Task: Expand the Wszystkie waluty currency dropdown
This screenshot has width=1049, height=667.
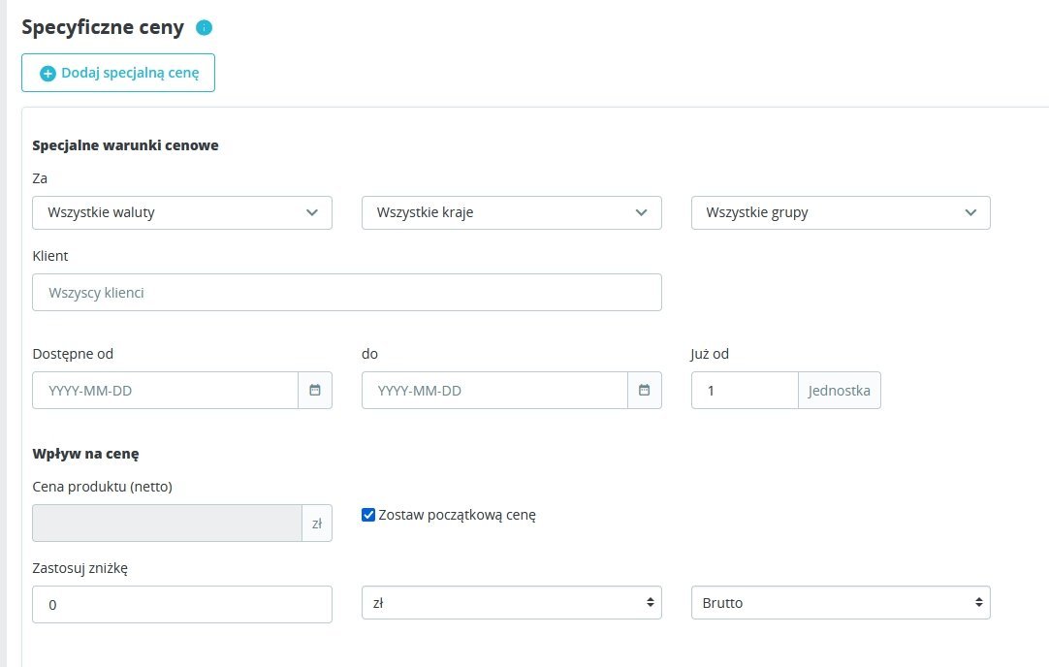Action: click(181, 213)
